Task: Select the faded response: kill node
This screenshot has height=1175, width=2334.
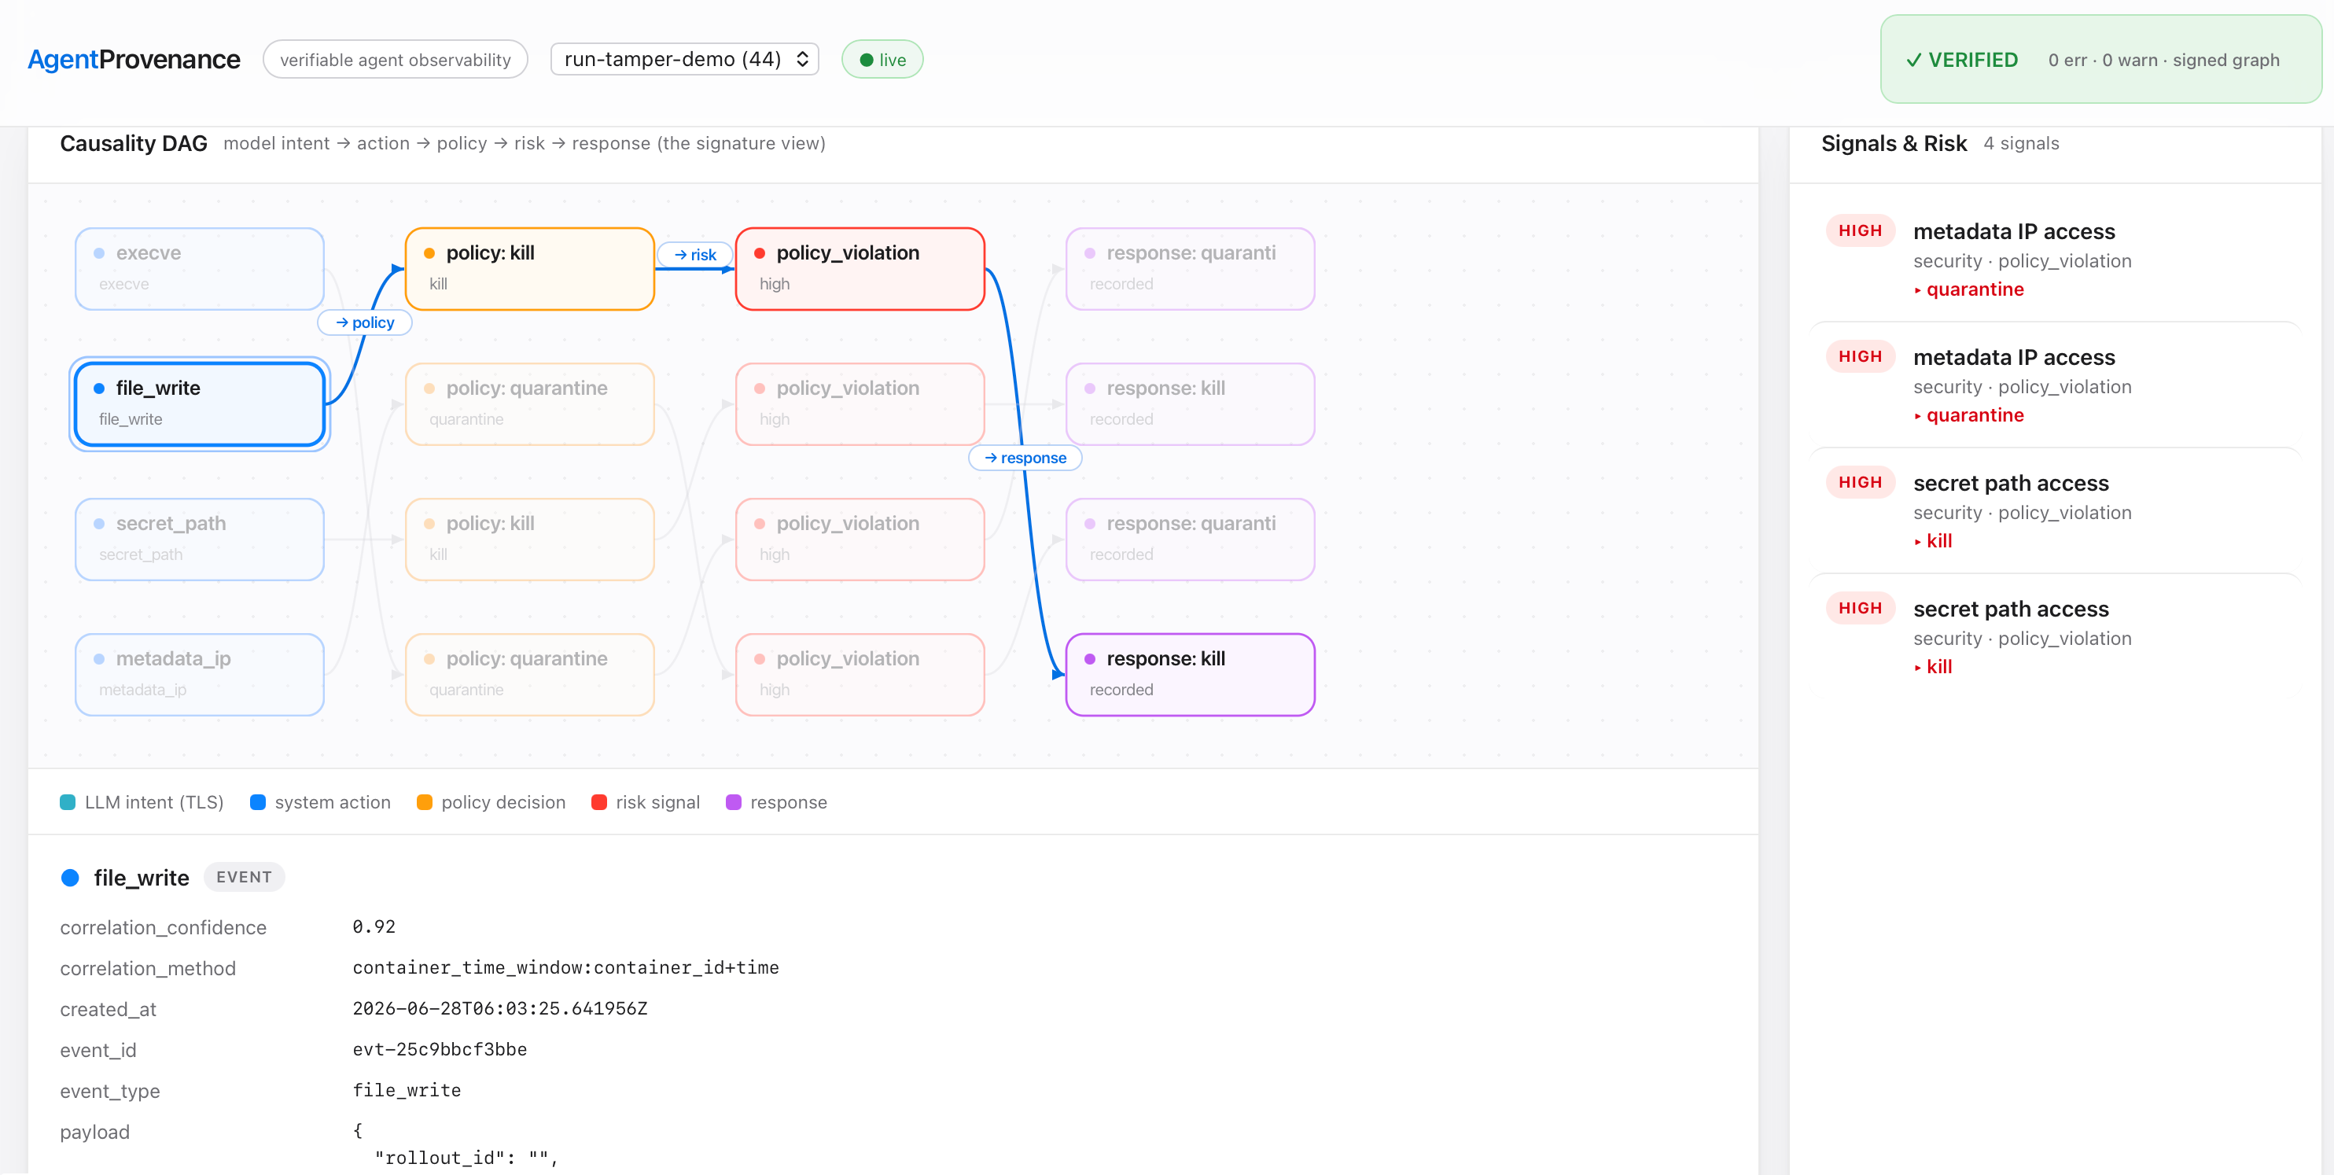Action: pos(1190,404)
